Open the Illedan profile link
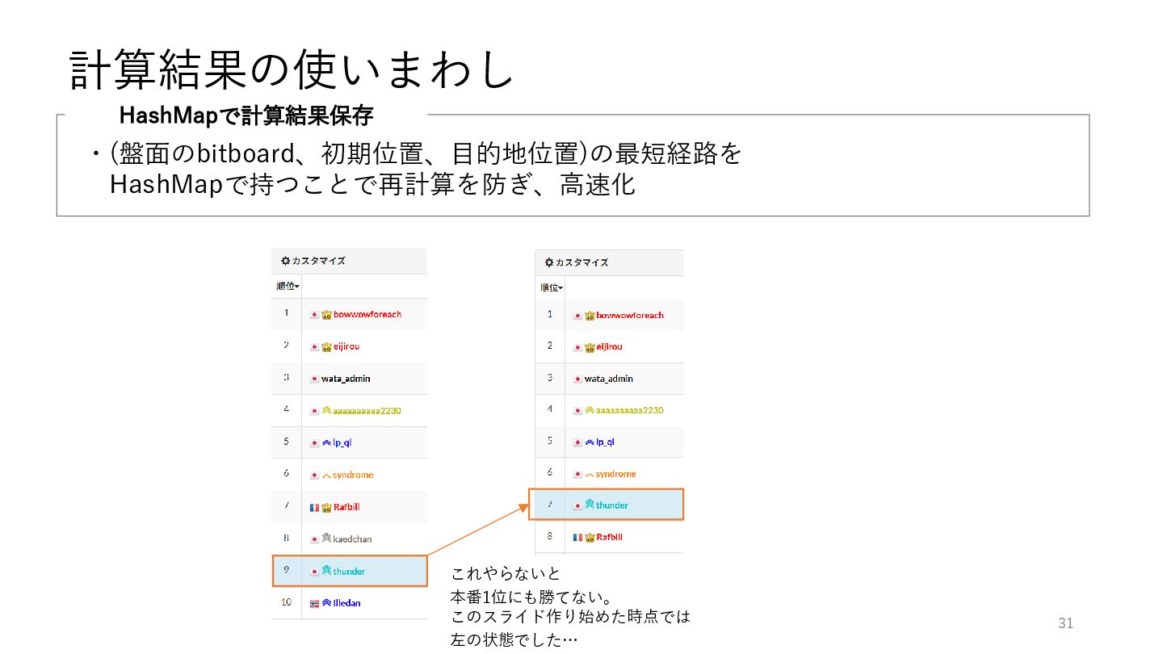Screen dimensions: 1163x654 [346, 603]
